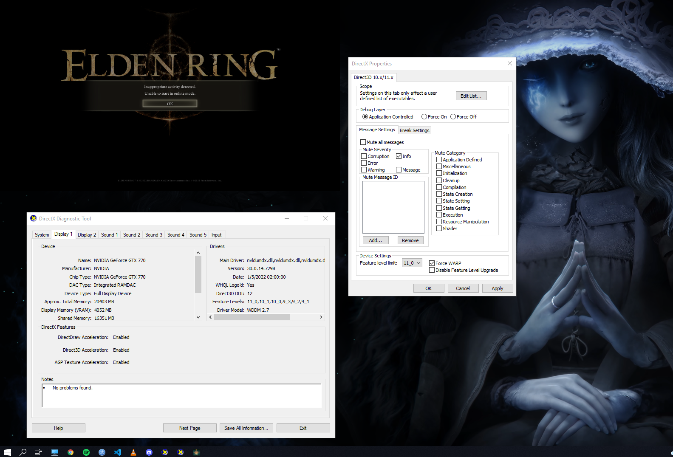Click OK in DirectX Properties
Image resolution: width=673 pixels, height=457 pixels.
tap(429, 288)
